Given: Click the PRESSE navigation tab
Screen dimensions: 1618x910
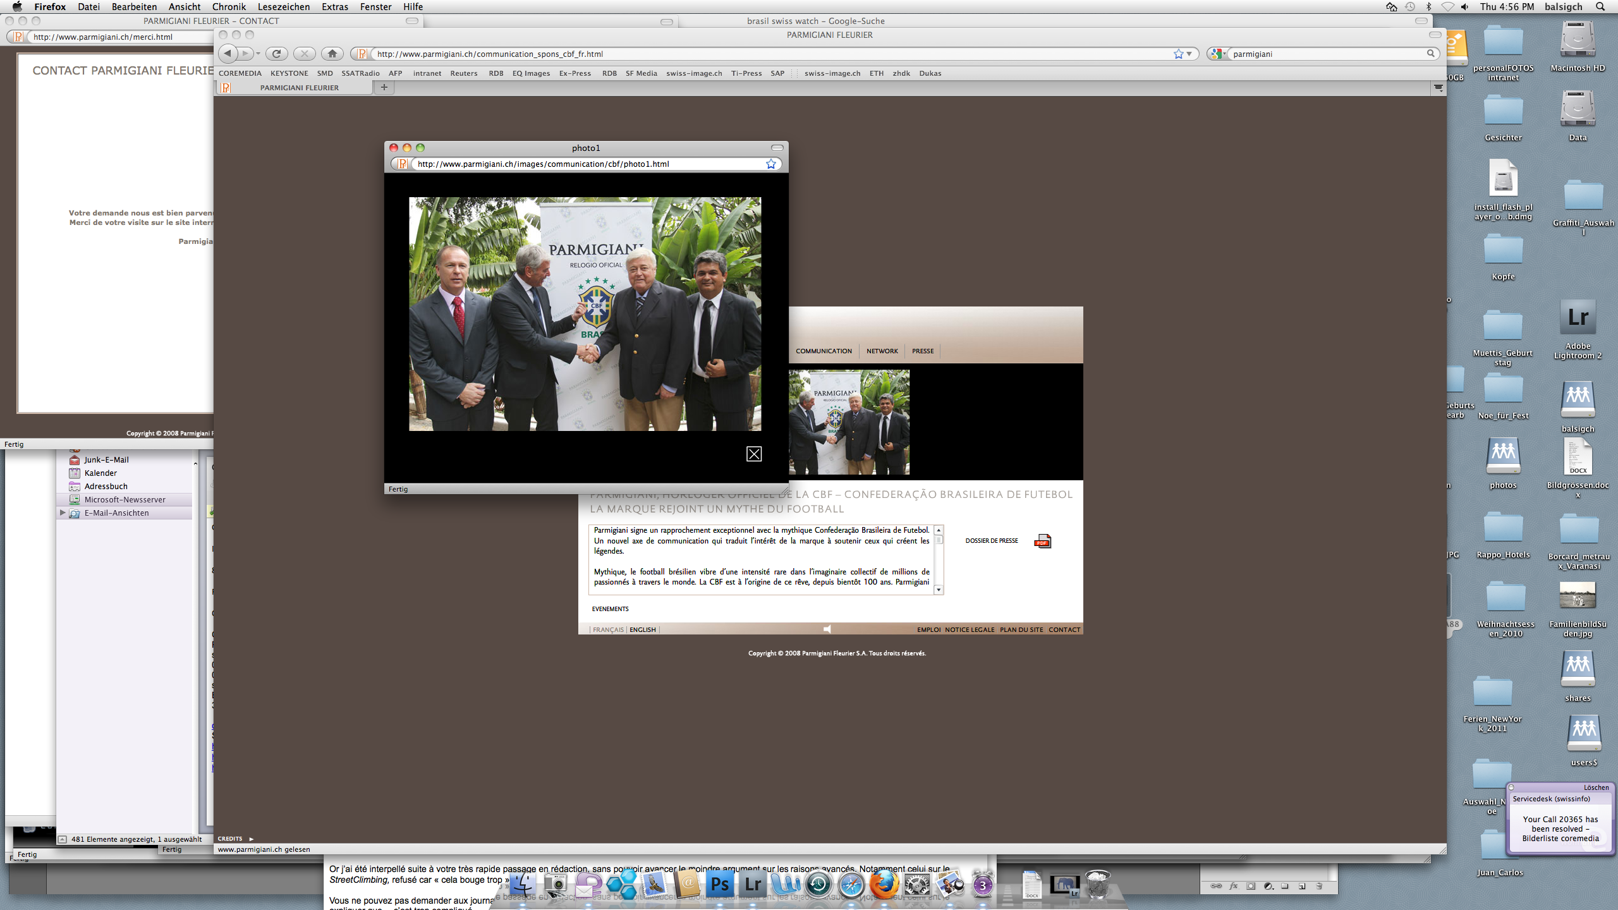Looking at the screenshot, I should (922, 351).
